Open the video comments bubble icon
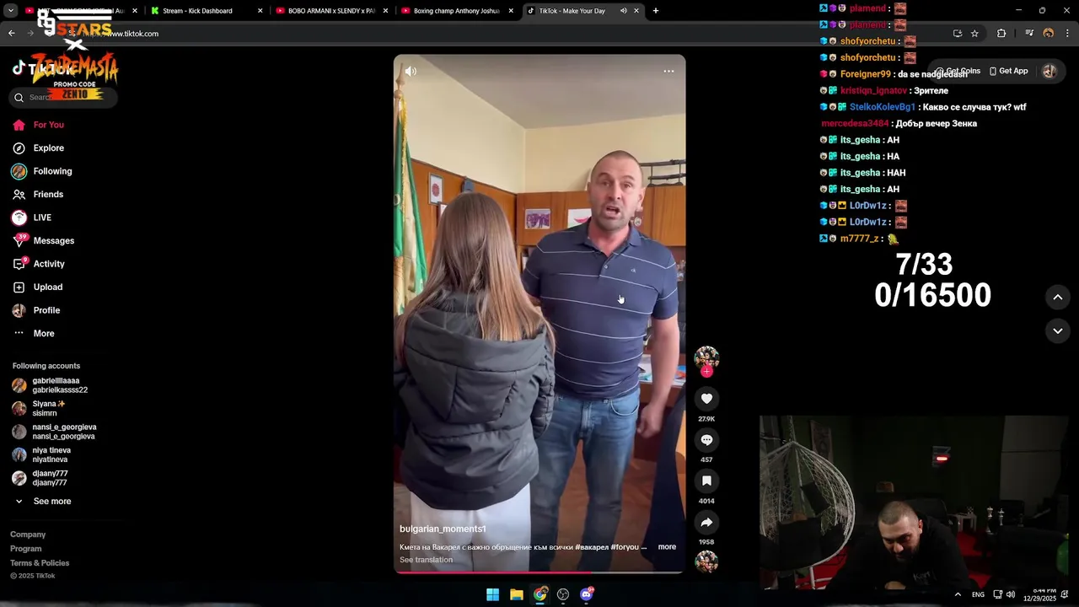This screenshot has height=607, width=1079. pyautogui.click(x=706, y=440)
